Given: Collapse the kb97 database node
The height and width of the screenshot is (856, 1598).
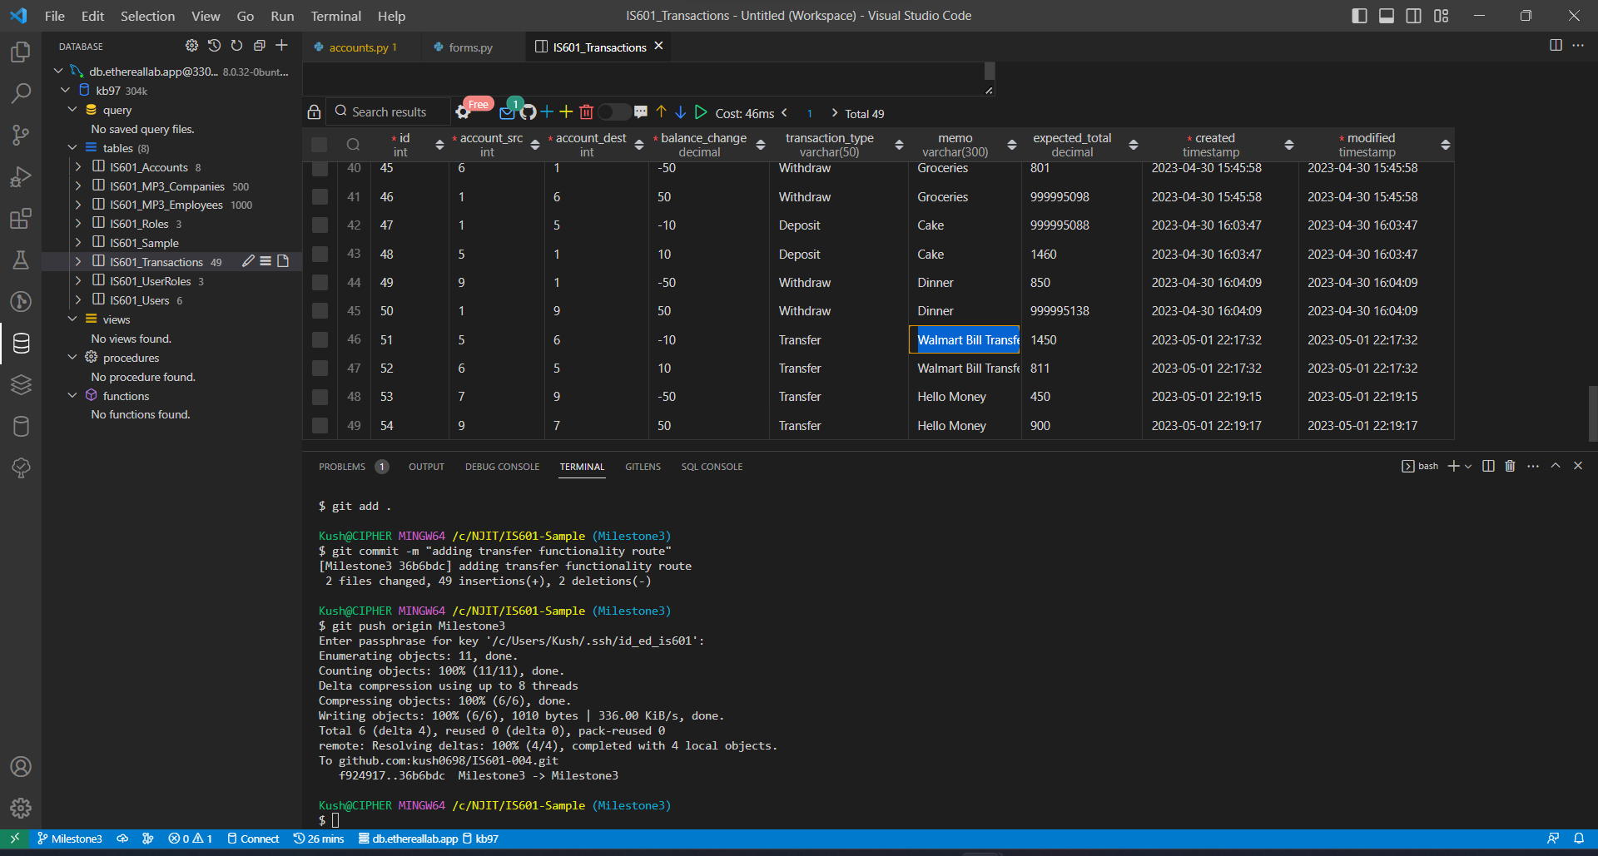Looking at the screenshot, I should [65, 90].
